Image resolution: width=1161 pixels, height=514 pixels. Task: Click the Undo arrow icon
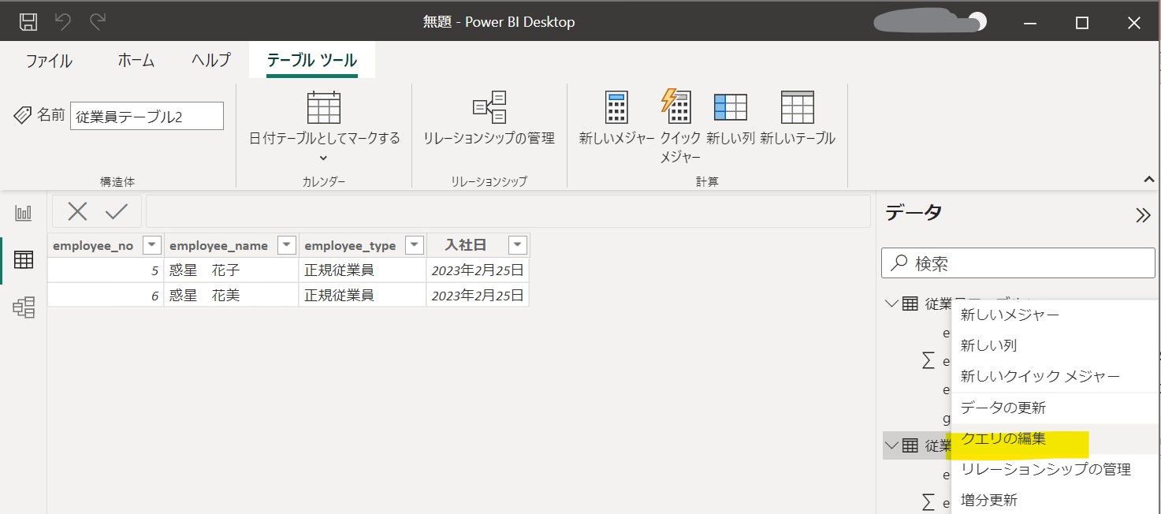click(x=63, y=22)
